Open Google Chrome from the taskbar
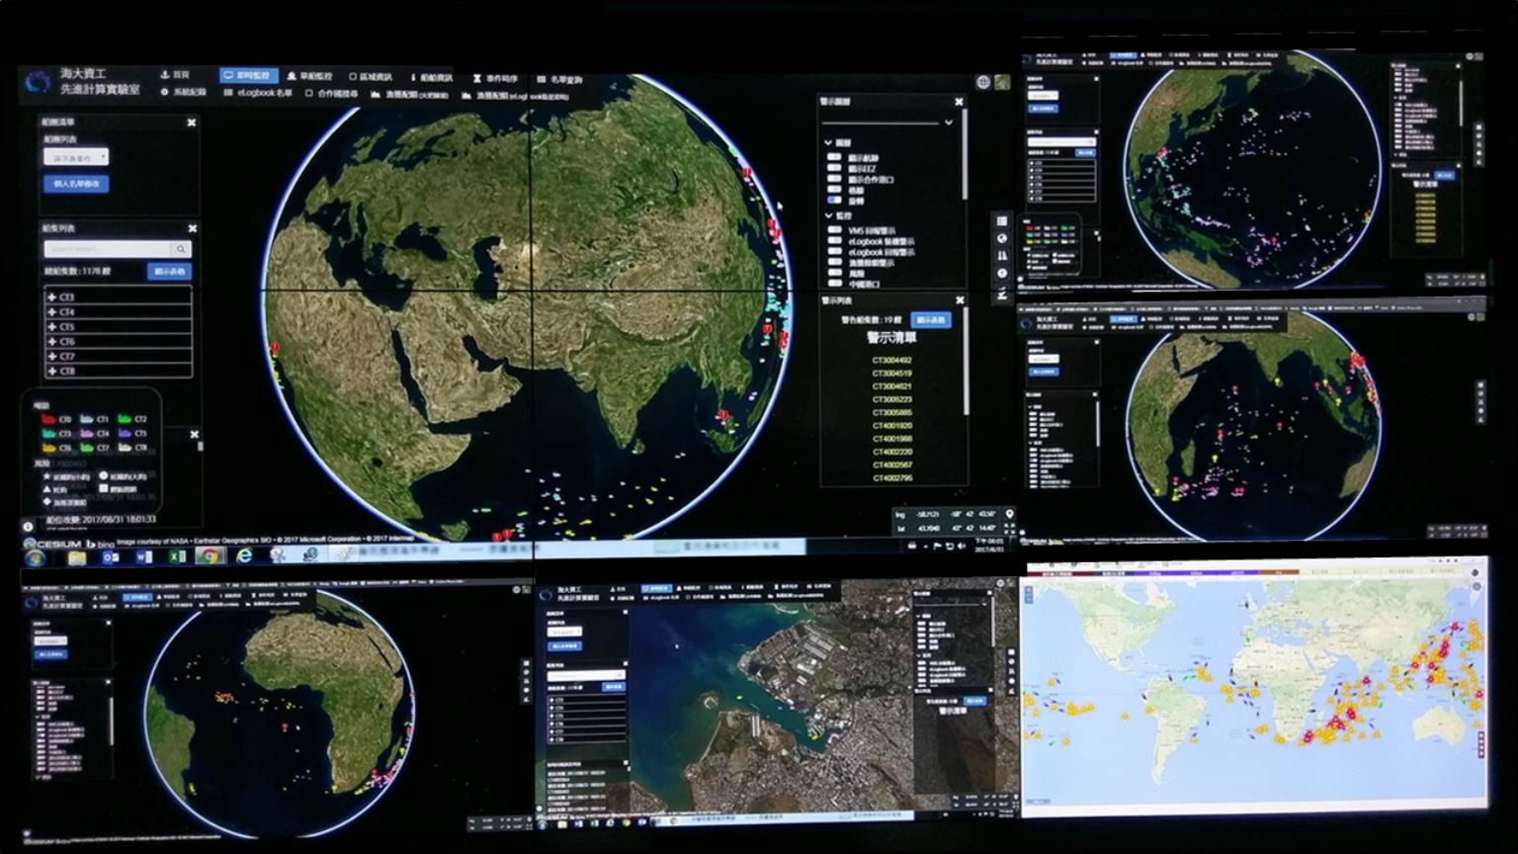Viewport: 1518px width, 854px height. [209, 556]
